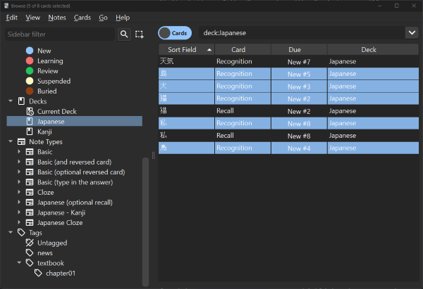Open the Go menu
Image resolution: width=423 pixels, height=289 pixels.
[103, 18]
